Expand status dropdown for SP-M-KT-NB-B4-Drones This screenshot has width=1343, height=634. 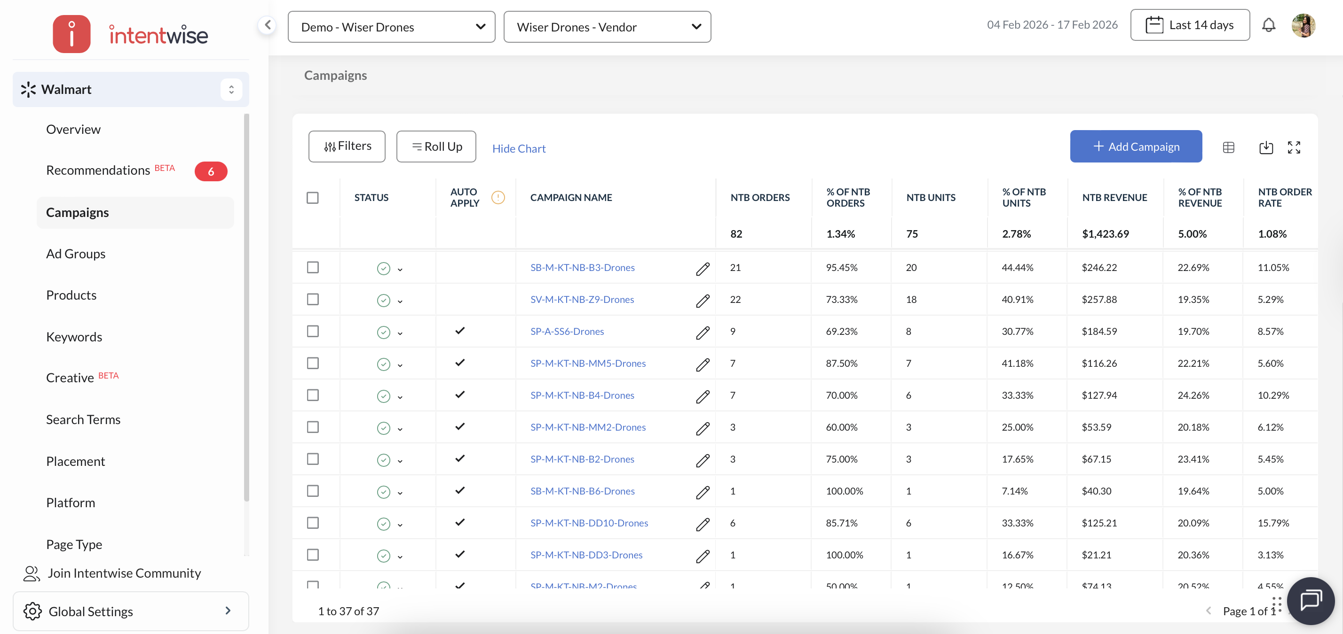[x=400, y=397]
